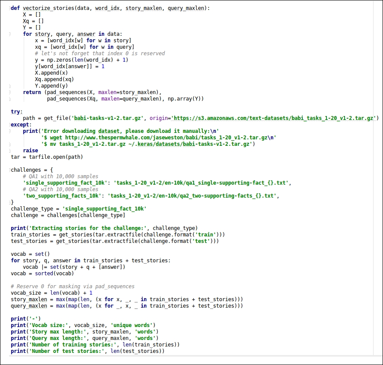Click the thespermwhale.com wget URL string
The image size is (383, 365).
pos(159,138)
